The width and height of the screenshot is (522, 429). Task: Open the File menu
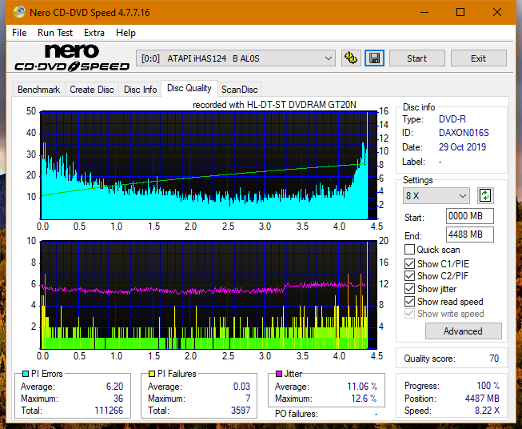click(19, 33)
